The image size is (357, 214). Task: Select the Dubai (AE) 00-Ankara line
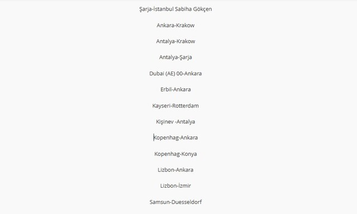176,73
